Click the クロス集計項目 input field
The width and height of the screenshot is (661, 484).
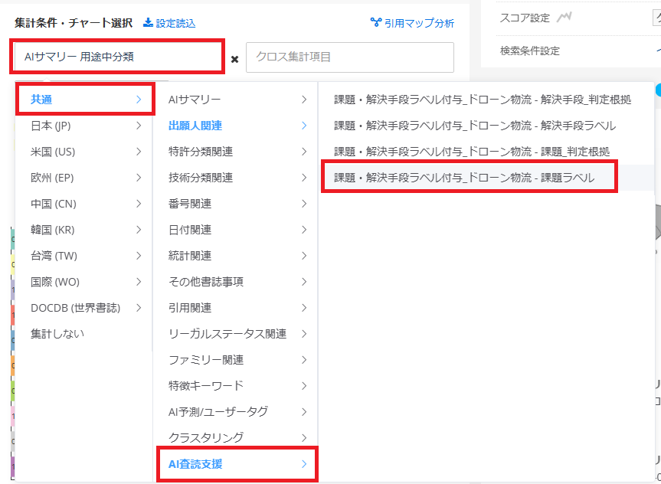click(349, 57)
